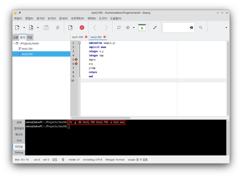The height and width of the screenshot is (178, 242).
Task: Click the 'filetype: Fortran' status bar entry
Action: [115, 160]
